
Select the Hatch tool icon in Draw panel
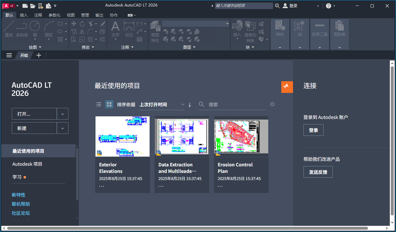60,39
